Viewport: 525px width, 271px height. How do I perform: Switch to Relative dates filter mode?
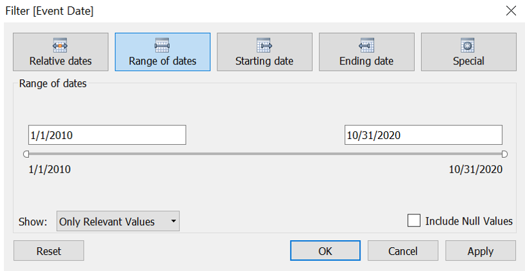(61, 61)
